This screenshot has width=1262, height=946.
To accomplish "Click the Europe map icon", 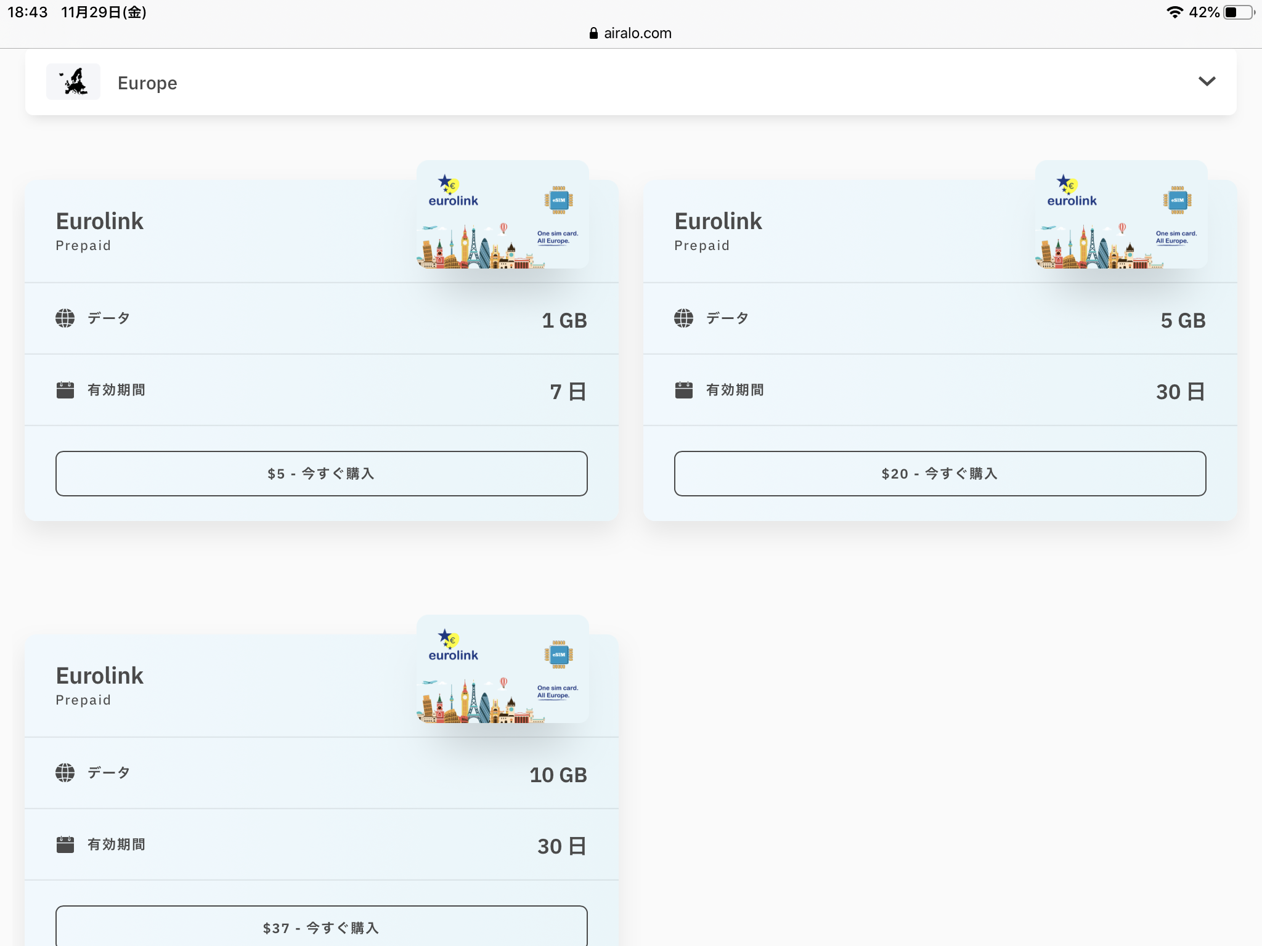I will tap(73, 81).
